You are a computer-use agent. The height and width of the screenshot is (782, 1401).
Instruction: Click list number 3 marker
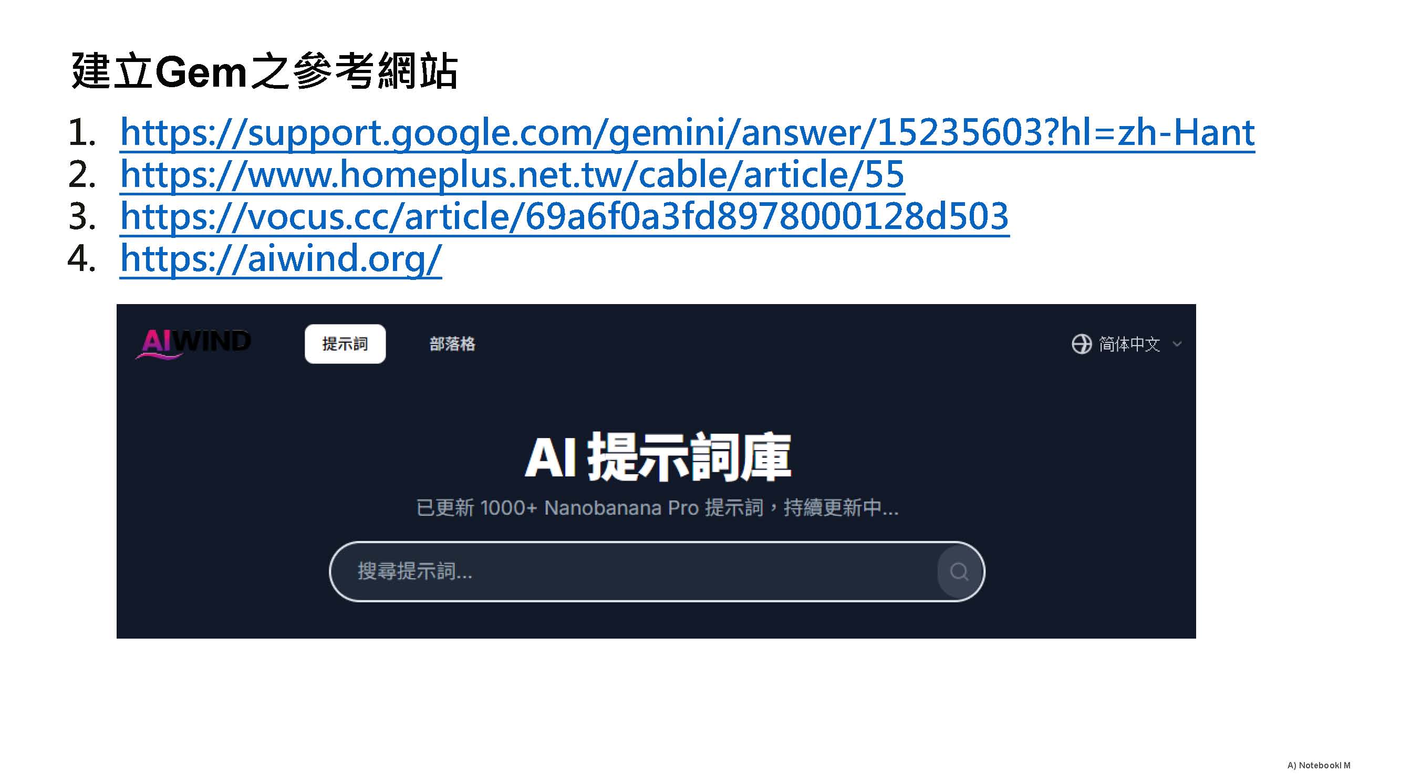pyautogui.click(x=82, y=216)
